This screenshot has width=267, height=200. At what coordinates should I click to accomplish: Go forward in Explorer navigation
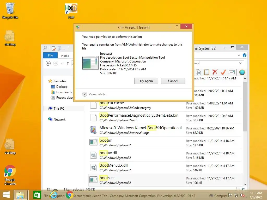coord(56,63)
